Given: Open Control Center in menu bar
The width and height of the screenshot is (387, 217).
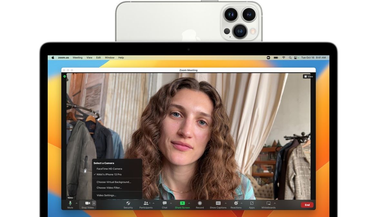Looking at the screenshot, I should (x=296, y=58).
